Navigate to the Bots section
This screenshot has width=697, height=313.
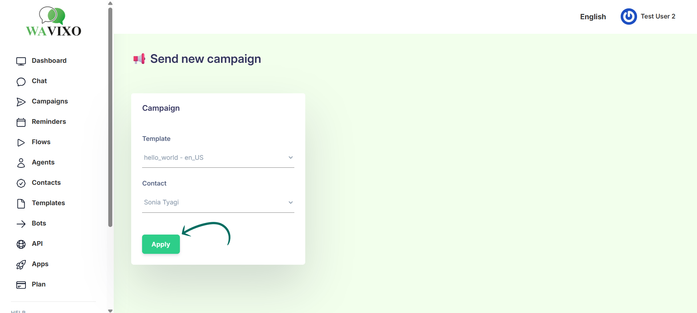tap(39, 223)
